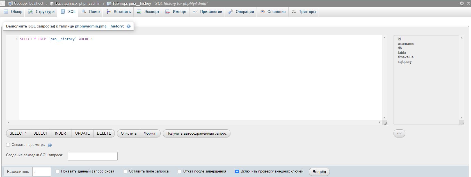
Task: Click Получить автосохранённый запрос button
Action: coord(196,133)
